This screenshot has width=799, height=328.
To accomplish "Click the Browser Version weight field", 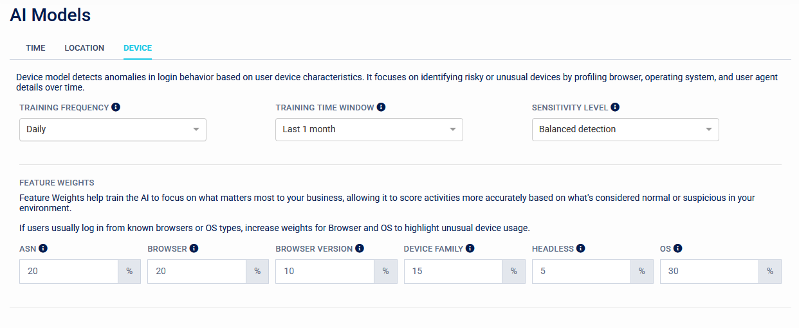I will (x=325, y=271).
